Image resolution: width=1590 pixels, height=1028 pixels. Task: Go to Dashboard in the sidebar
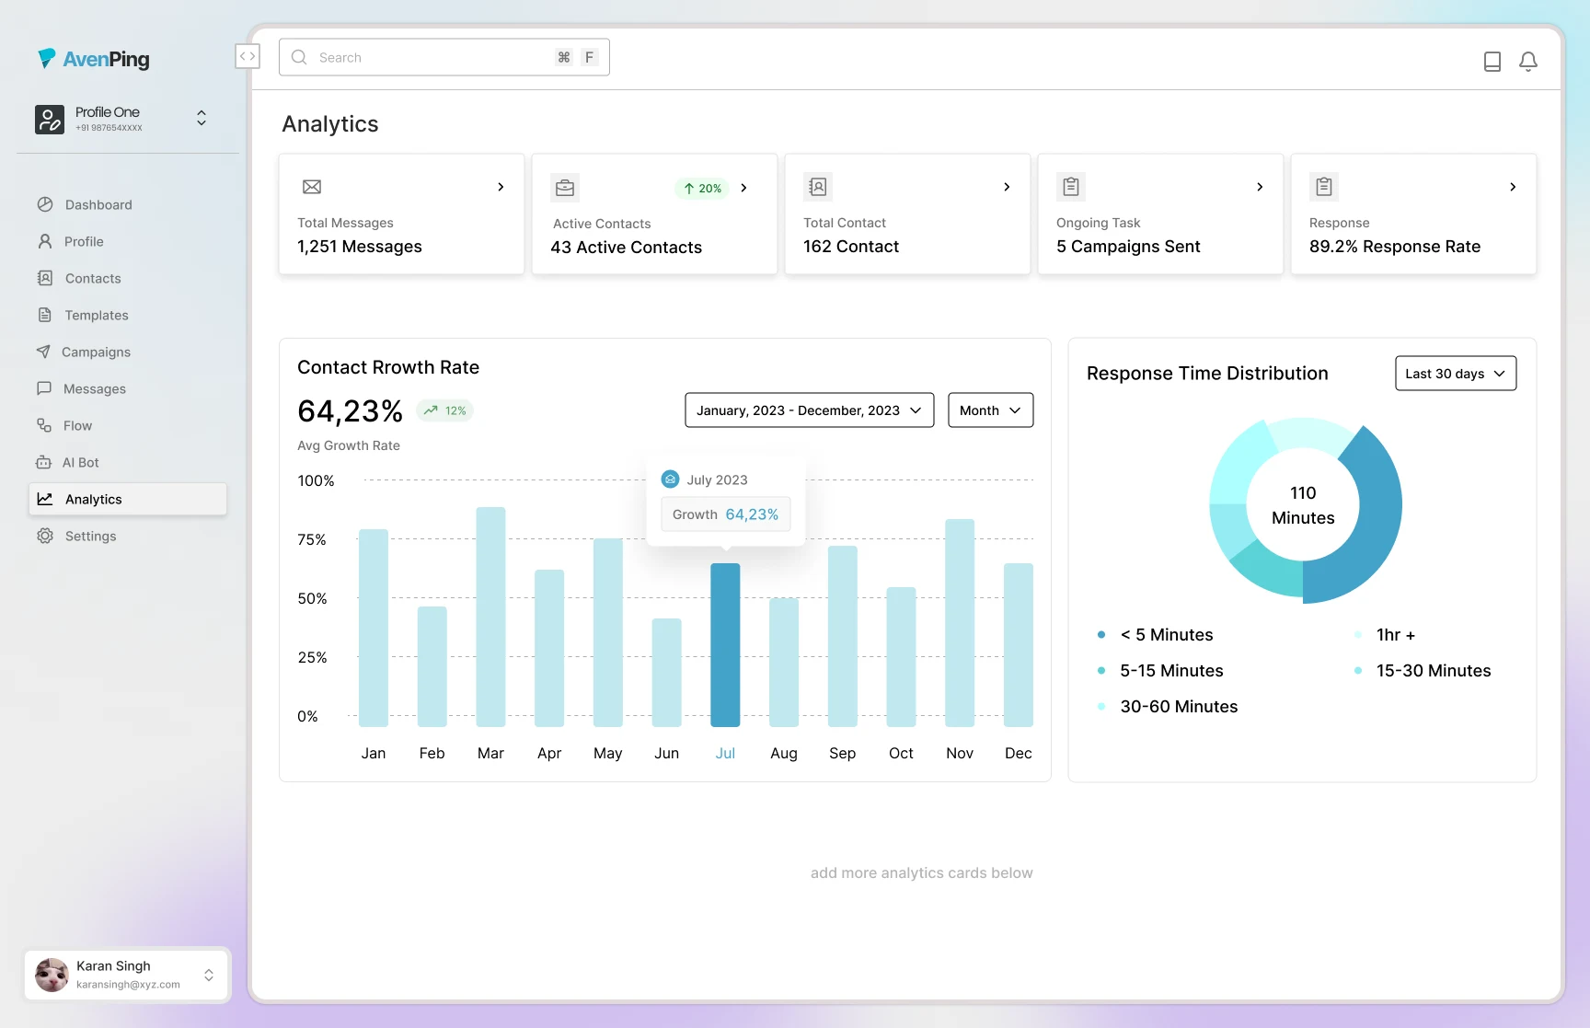128,204
